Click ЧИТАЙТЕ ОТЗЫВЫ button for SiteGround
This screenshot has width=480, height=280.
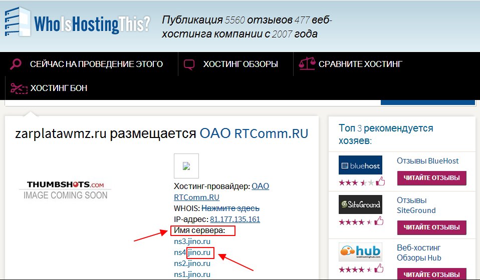click(x=431, y=227)
